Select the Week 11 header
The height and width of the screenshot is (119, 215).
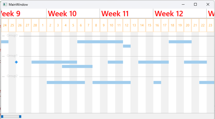pos(115,14)
